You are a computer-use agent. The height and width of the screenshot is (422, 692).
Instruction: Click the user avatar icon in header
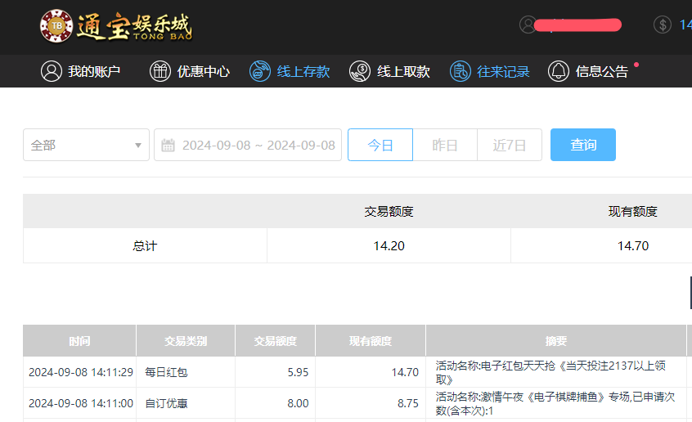[x=528, y=25]
